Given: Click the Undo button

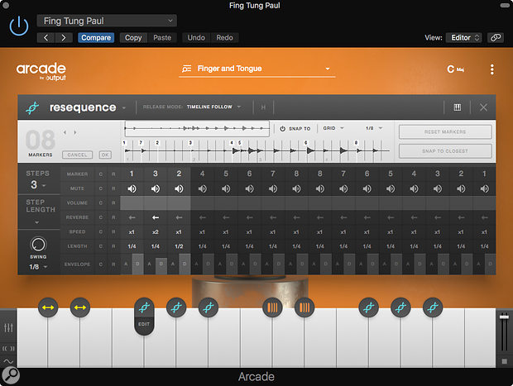Looking at the screenshot, I should [196, 37].
